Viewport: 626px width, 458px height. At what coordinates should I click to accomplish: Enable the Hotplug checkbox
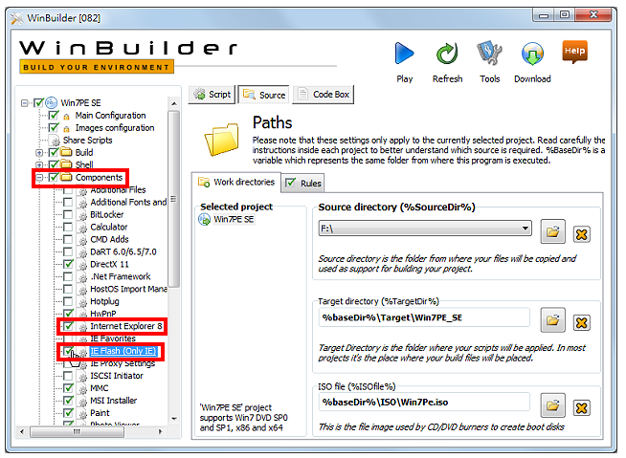tap(68, 301)
